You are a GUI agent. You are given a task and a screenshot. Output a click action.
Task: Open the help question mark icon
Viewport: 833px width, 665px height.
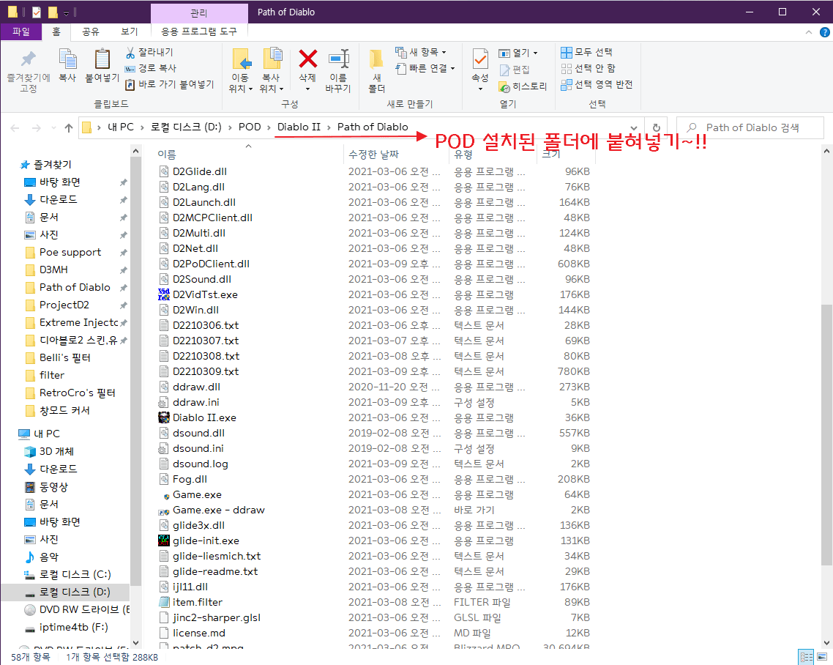(x=824, y=32)
